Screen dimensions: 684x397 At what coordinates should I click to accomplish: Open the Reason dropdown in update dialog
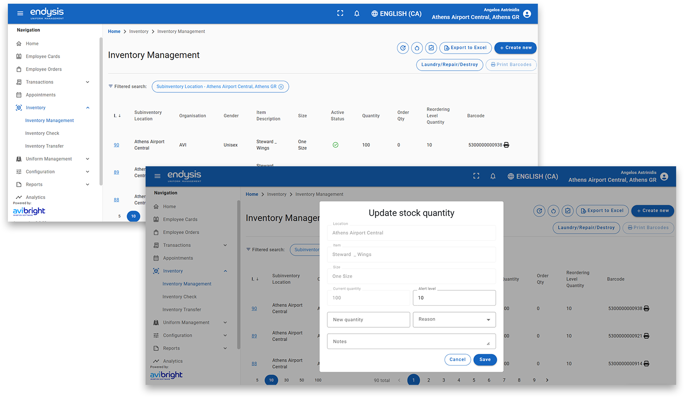[x=454, y=319]
